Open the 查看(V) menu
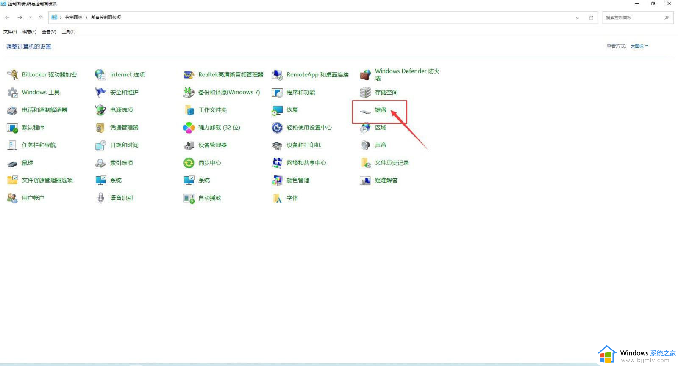The width and height of the screenshot is (678, 366). tap(49, 32)
